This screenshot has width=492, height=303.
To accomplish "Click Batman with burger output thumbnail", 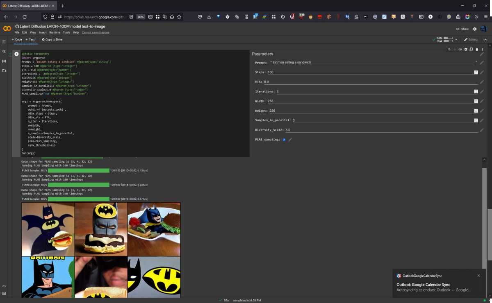I will click(x=154, y=229).
